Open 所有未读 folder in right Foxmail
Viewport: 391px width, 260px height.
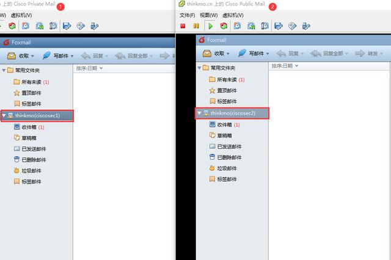point(227,79)
